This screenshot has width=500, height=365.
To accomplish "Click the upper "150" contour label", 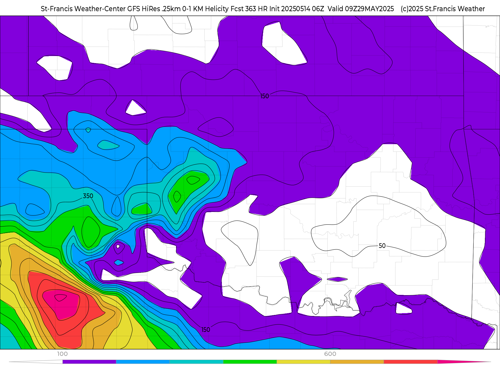I will [x=265, y=96].
